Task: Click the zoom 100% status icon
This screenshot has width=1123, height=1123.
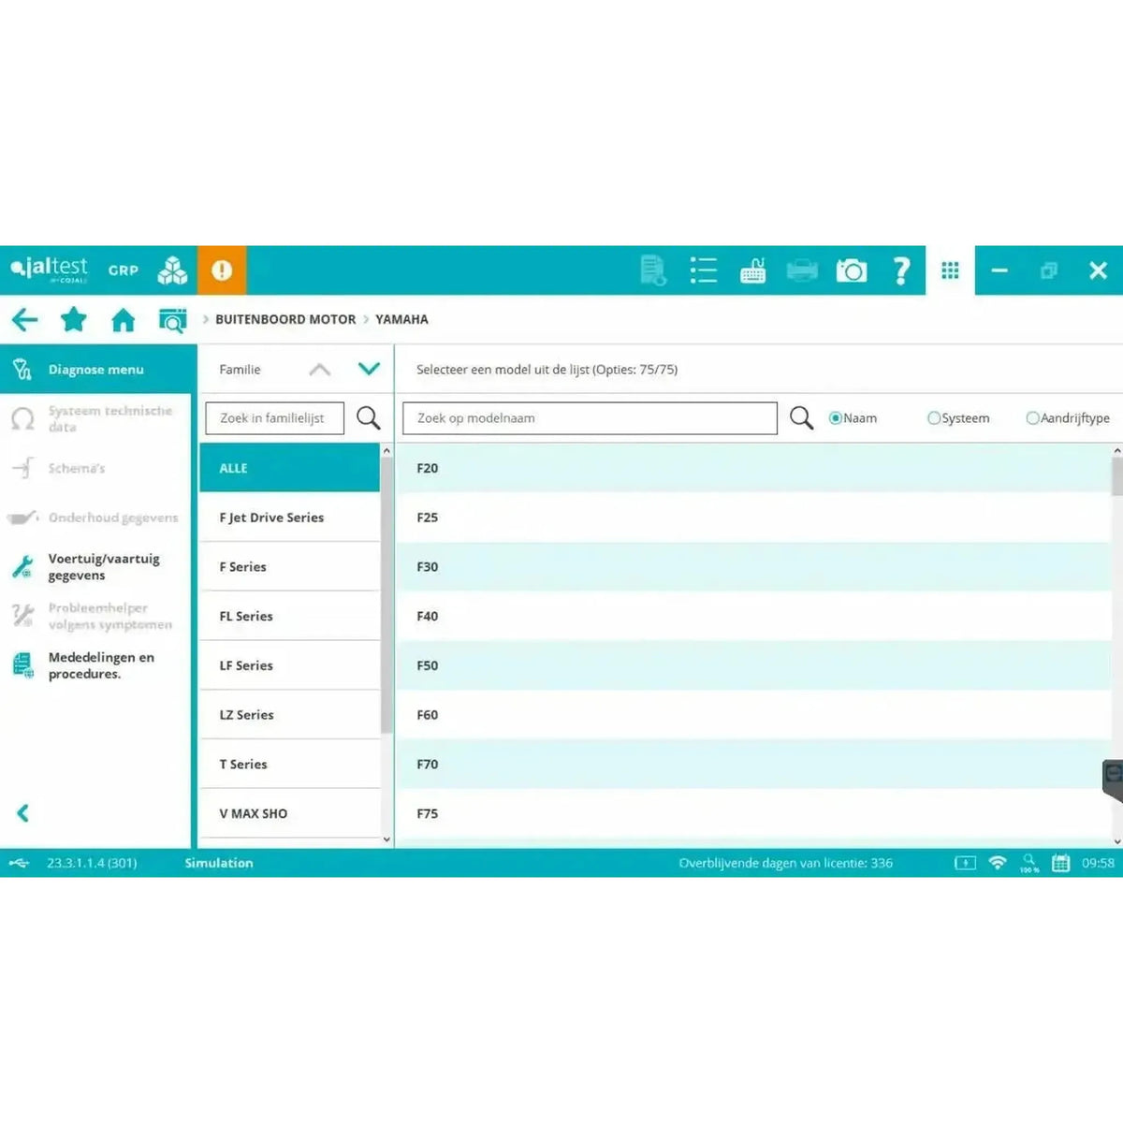Action: point(1029,863)
